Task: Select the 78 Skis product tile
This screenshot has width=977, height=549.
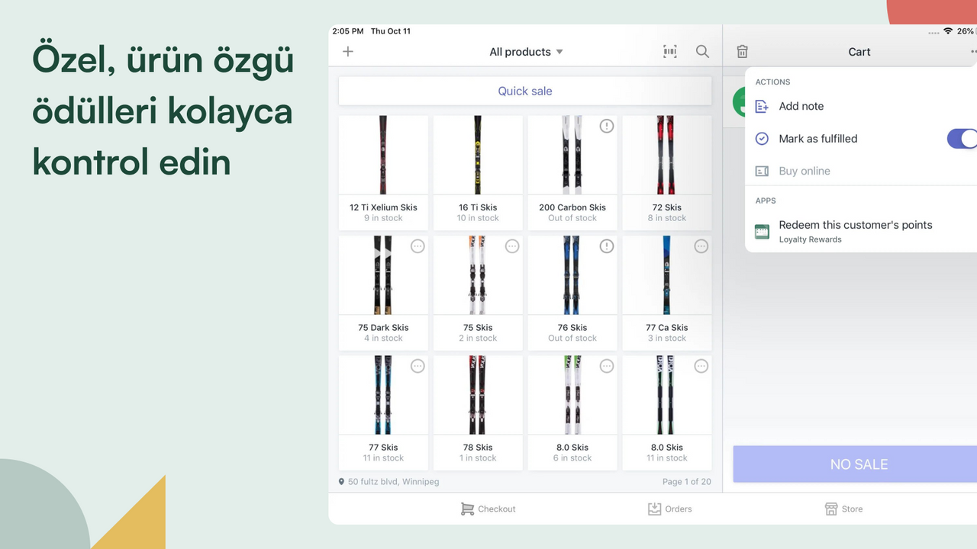Action: pos(478,413)
